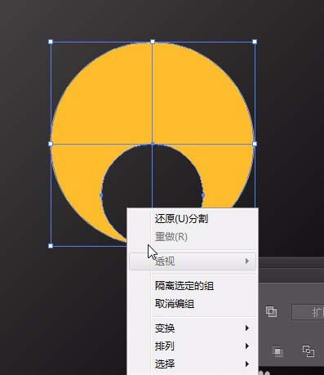Image resolution: width=324 pixels, height=375 pixels.
Task: Click the bottom-left corner bounding box handle
Action: (x=51, y=246)
